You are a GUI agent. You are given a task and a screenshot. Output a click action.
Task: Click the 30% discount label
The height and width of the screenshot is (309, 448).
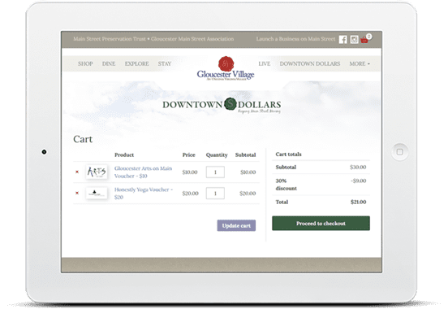click(286, 185)
